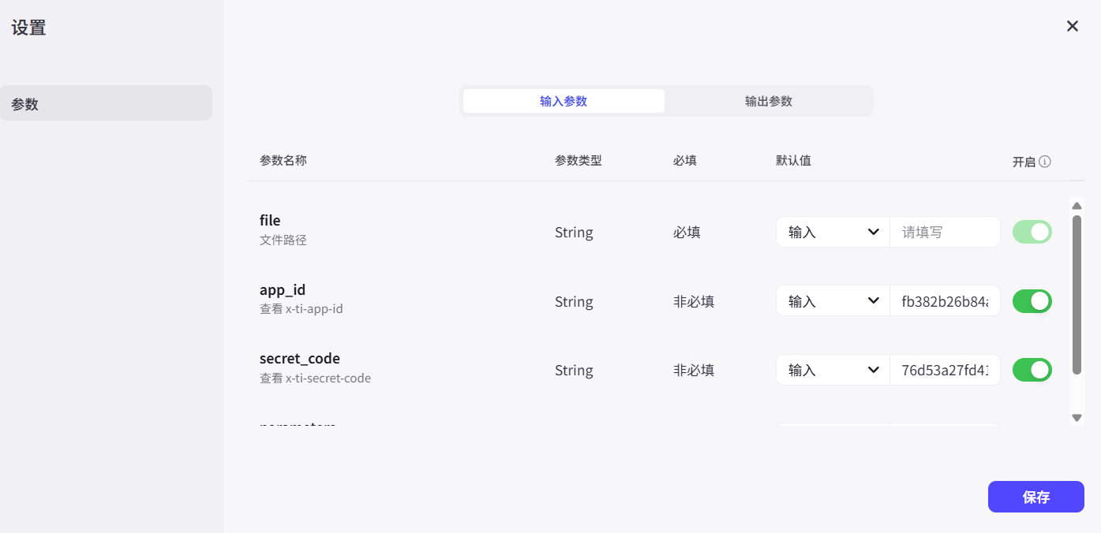Image resolution: width=1101 pixels, height=533 pixels.
Task: Click the 保存 button
Action: (x=1035, y=497)
